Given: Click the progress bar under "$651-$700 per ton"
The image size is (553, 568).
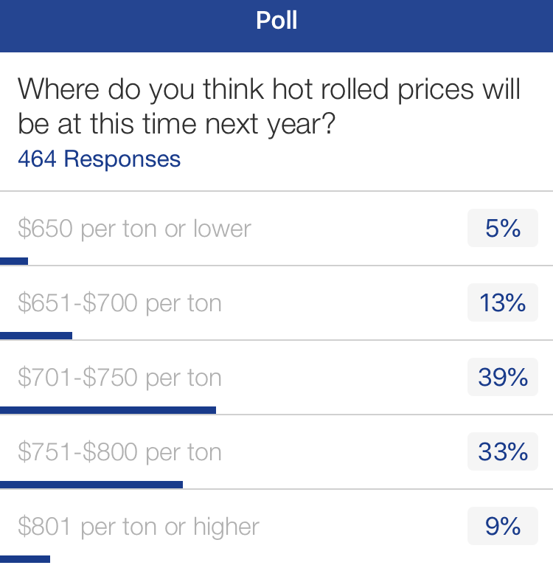Looking at the screenshot, I should (x=36, y=336).
